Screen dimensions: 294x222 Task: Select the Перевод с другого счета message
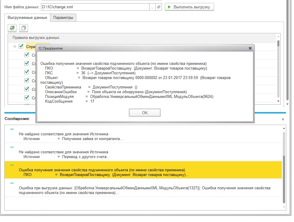[143, 152]
